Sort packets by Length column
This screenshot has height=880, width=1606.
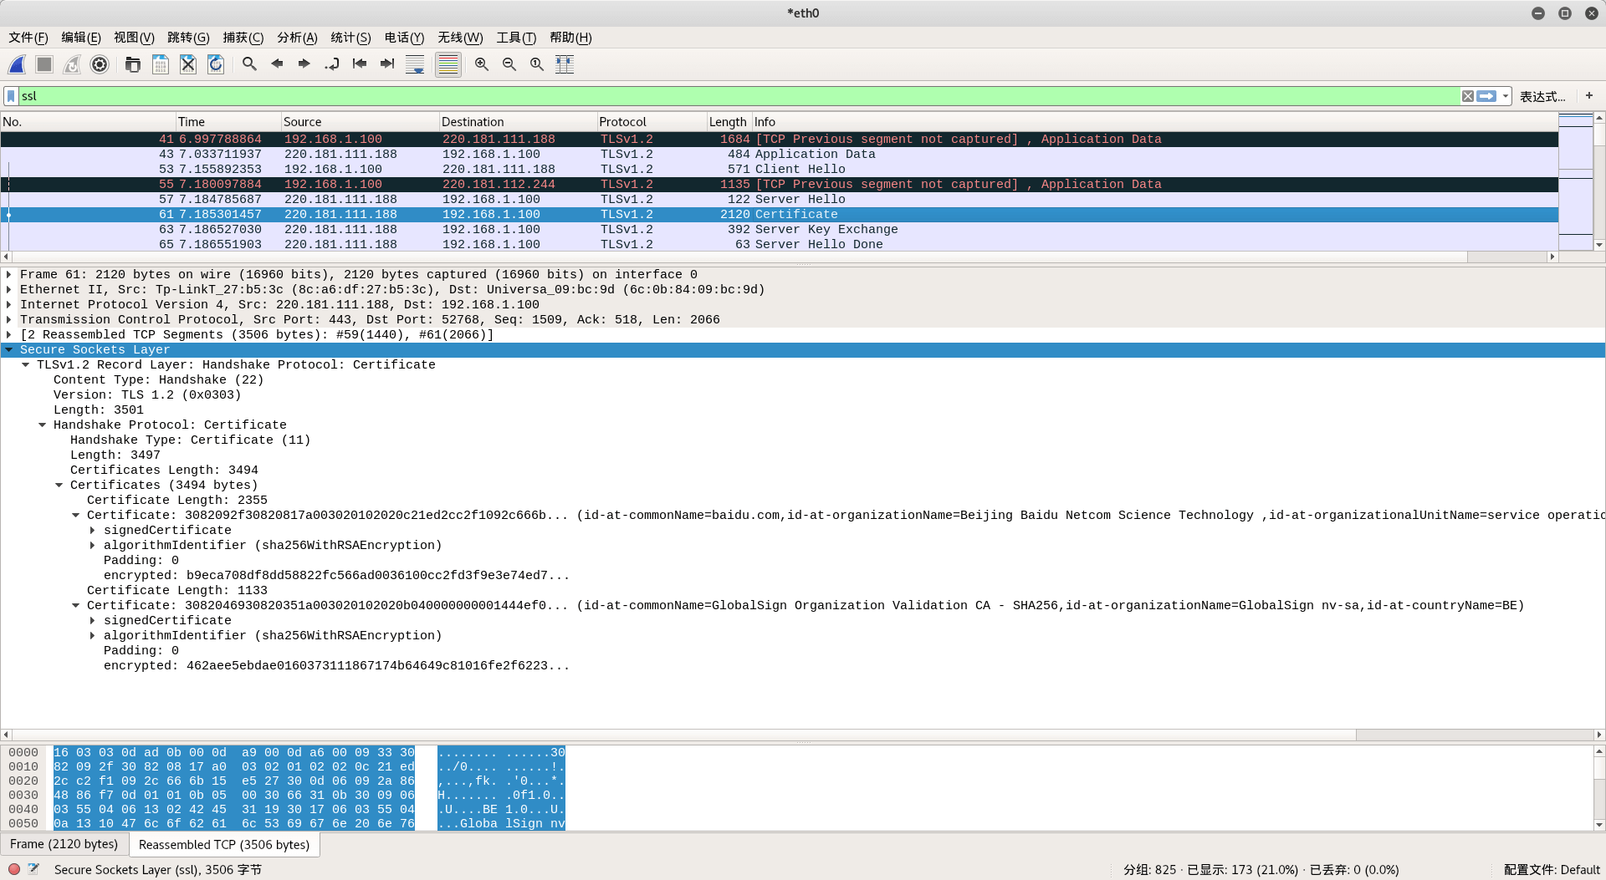(729, 122)
